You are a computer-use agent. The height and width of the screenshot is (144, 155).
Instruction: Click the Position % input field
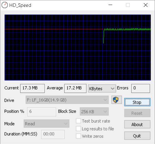pos(41,112)
